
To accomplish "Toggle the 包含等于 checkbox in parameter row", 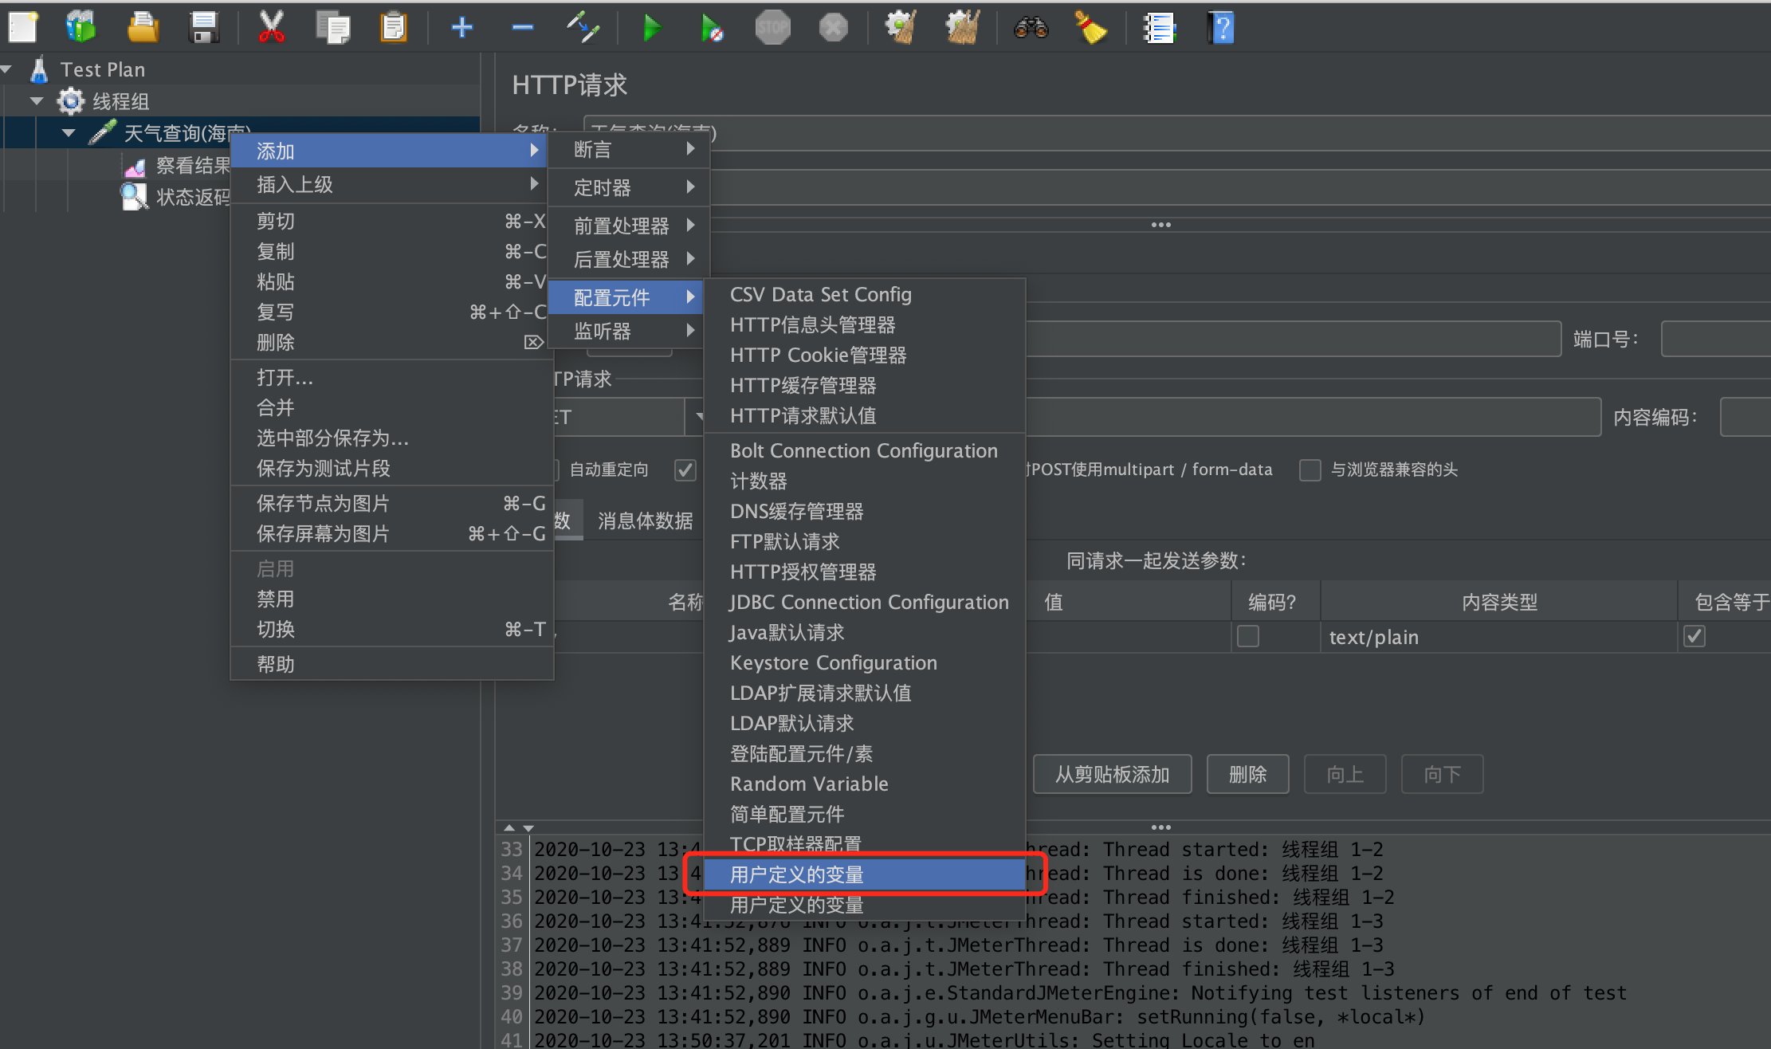I will [1694, 636].
